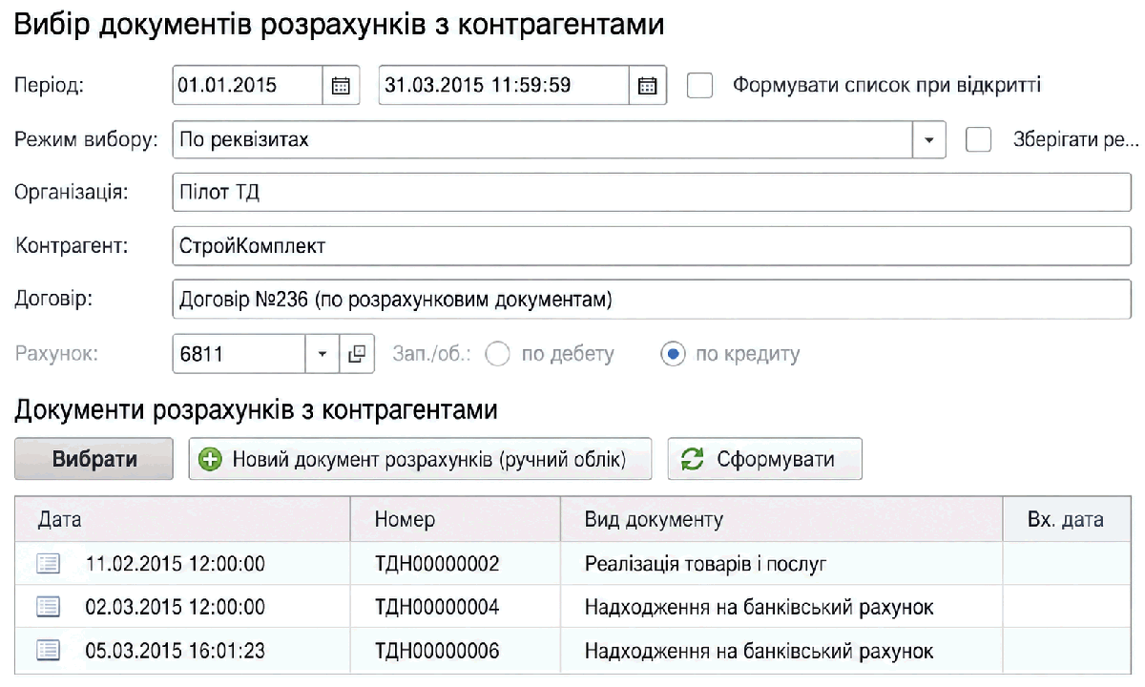Open calendar picker for period end date
1145x687 pixels.
click(x=647, y=85)
